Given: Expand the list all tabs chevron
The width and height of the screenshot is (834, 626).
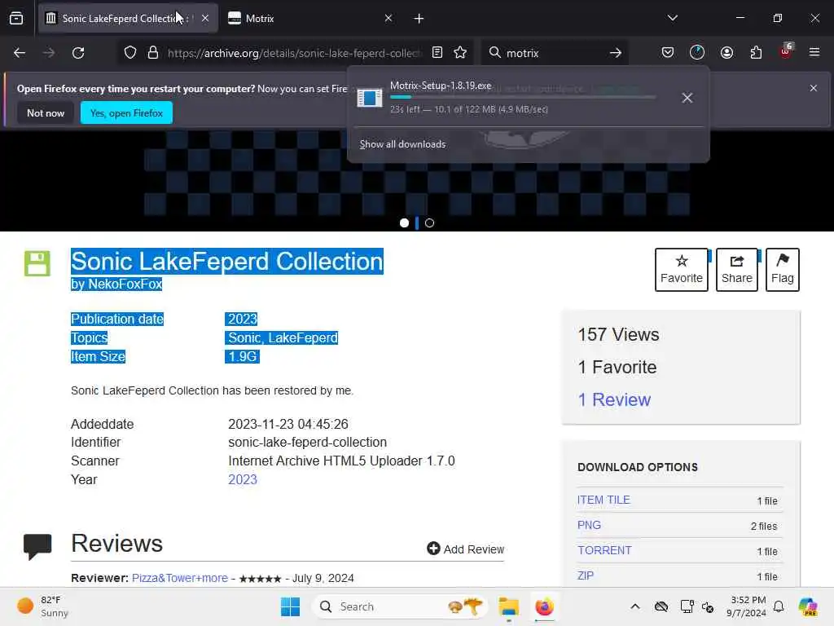Looking at the screenshot, I should 672,18.
